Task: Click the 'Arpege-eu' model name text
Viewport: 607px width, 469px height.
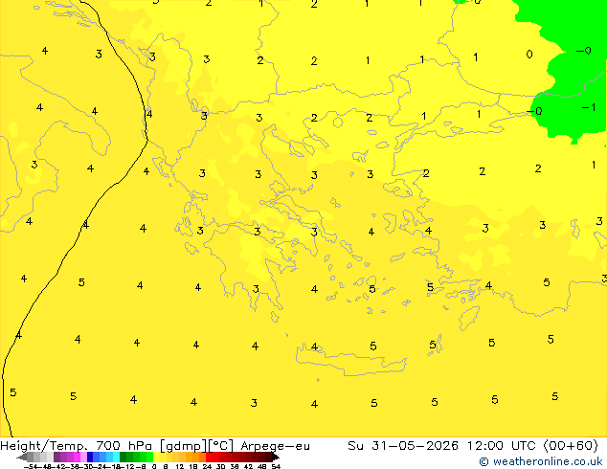Action: [275, 446]
